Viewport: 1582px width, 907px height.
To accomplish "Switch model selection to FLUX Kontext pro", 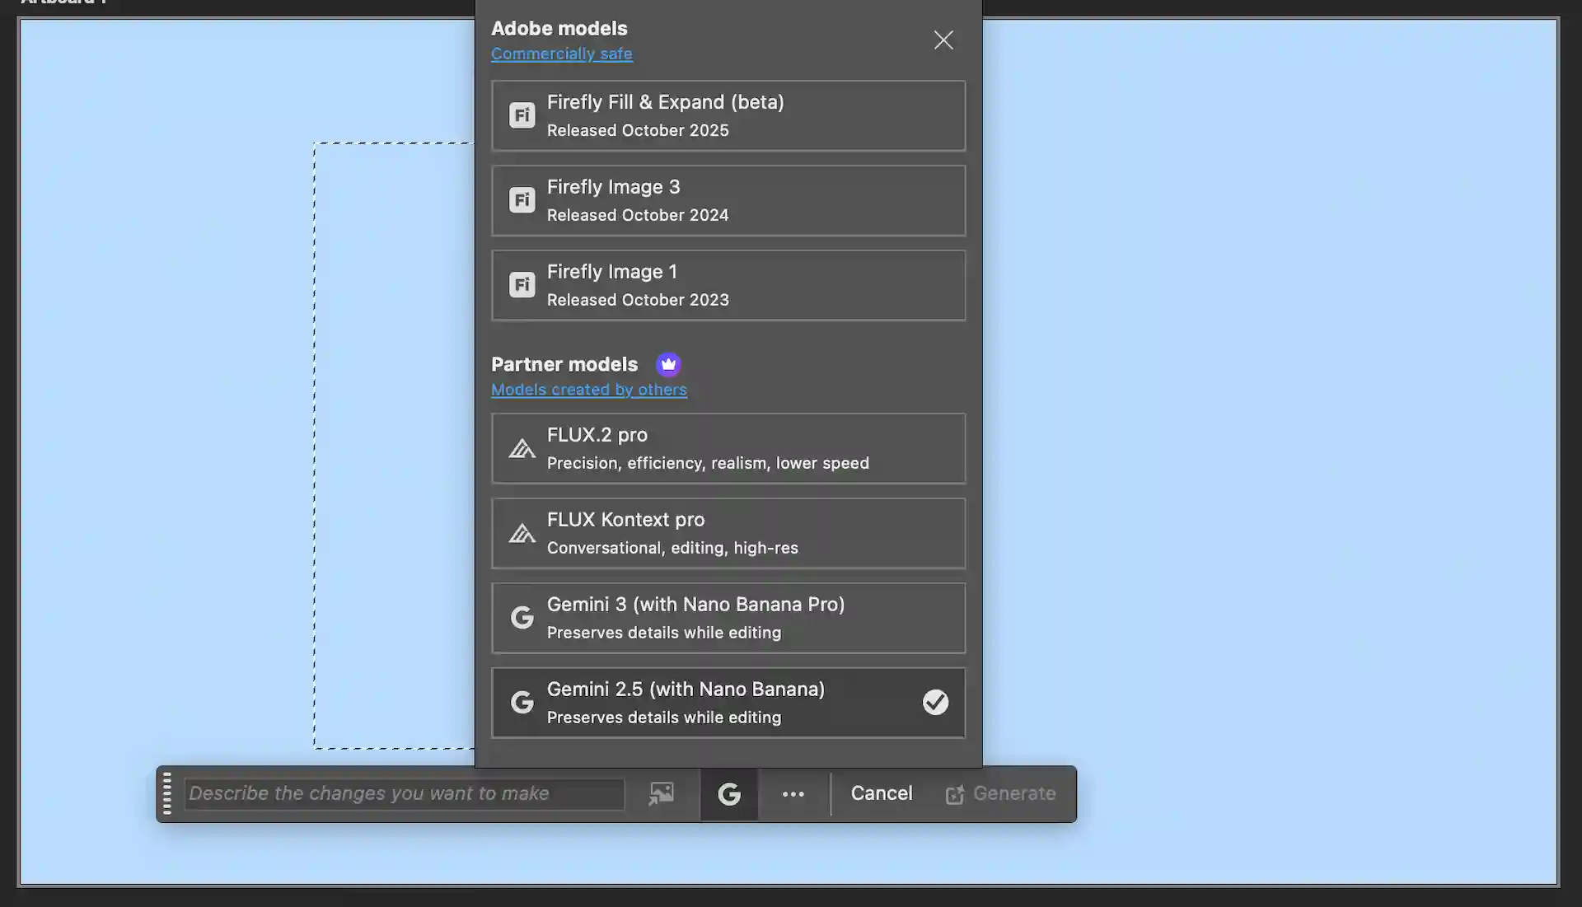I will 728,533.
